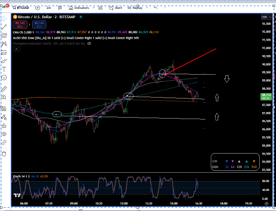Create an Alert from the toolbar
The width and height of the screenshot is (276, 211).
pyautogui.click(x=116, y=8)
